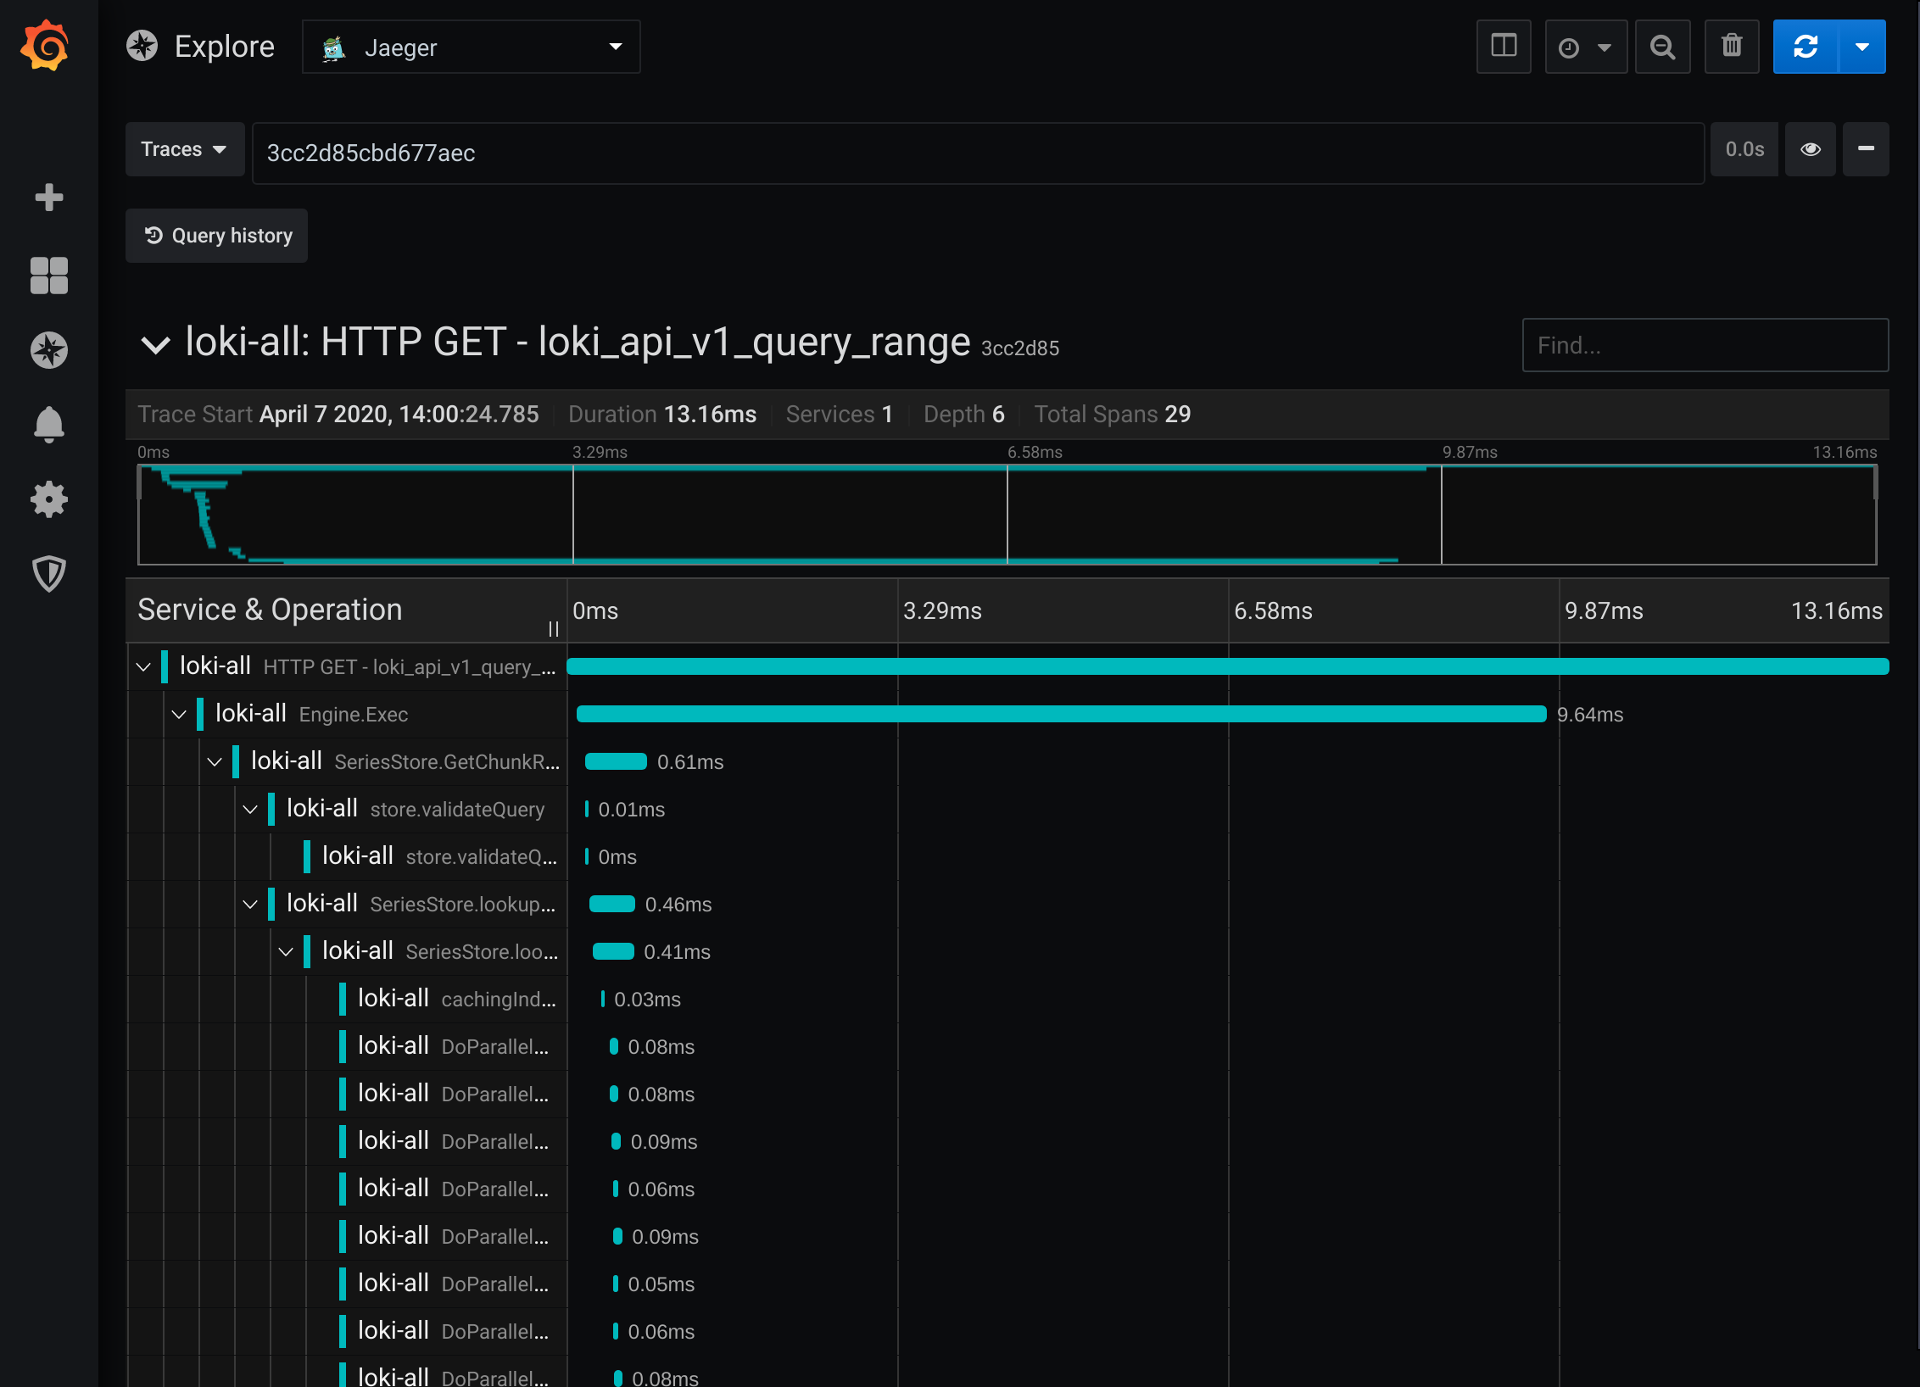1920x1387 pixels.
Task: Click the Create (plus) icon in sidebar
Action: 48,197
